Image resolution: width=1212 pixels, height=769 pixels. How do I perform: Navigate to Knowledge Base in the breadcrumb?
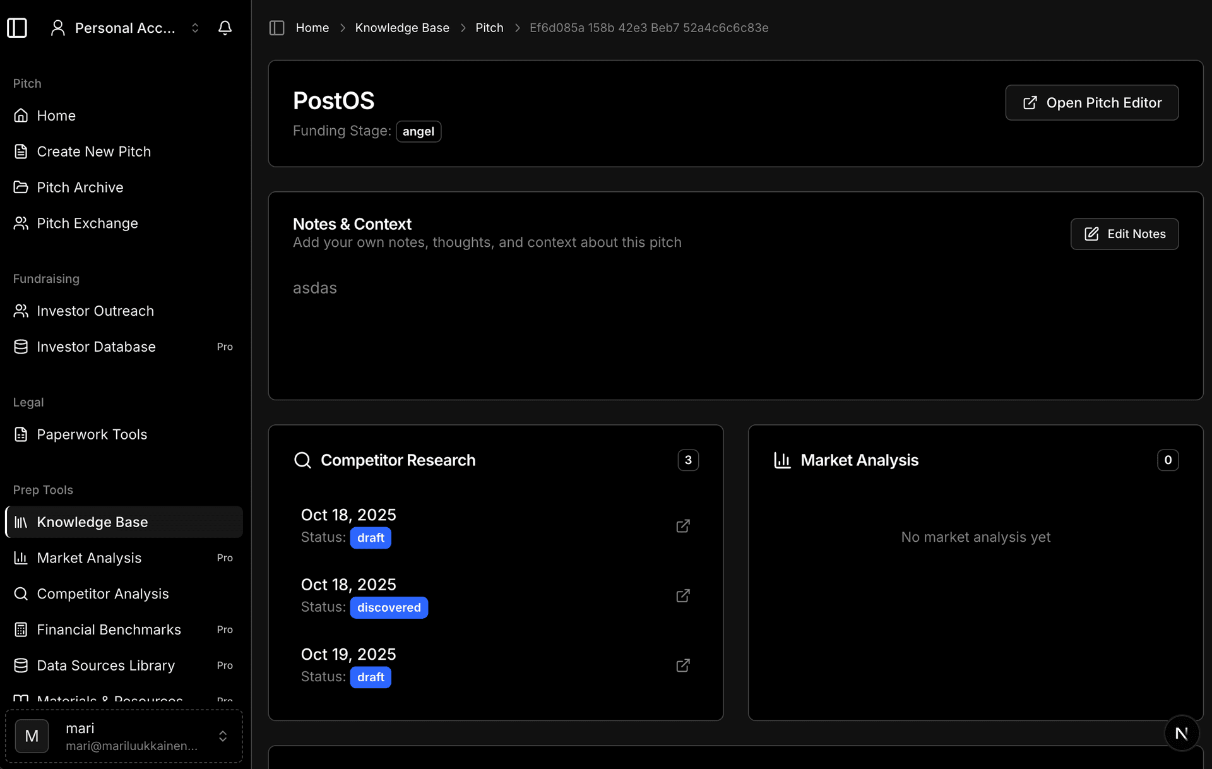click(402, 28)
